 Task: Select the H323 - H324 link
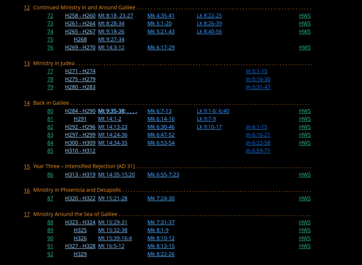coord(80,222)
